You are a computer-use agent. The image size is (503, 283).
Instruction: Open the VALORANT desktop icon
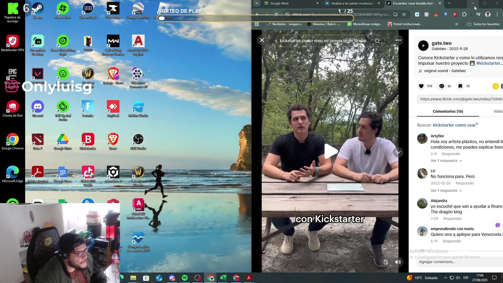tap(38, 76)
